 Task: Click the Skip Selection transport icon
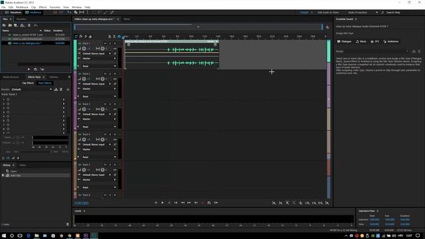[216, 202]
